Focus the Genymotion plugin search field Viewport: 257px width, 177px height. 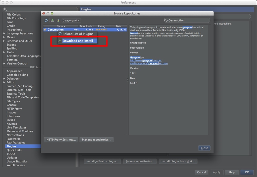coord(187,20)
